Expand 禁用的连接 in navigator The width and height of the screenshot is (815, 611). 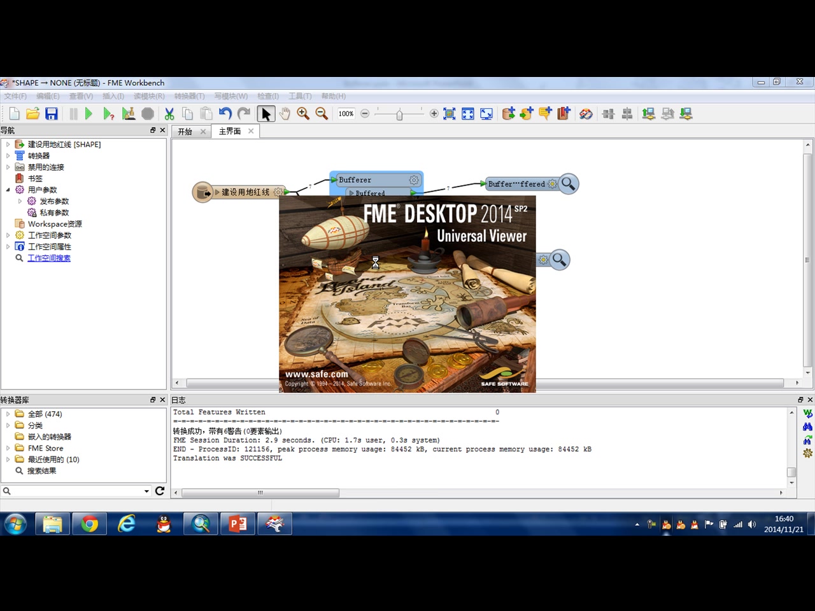(8, 167)
